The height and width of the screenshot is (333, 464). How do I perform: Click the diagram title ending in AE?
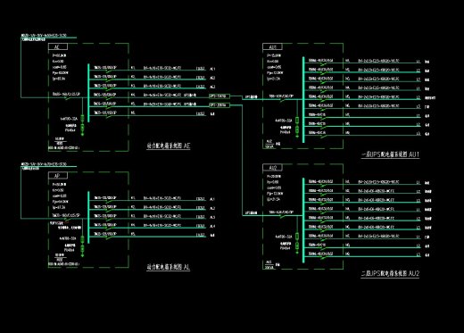pos(169,146)
